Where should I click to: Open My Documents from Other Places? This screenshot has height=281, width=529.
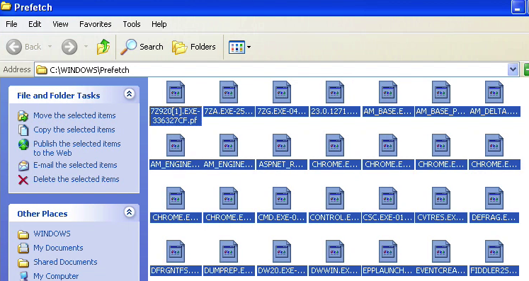tap(50, 248)
